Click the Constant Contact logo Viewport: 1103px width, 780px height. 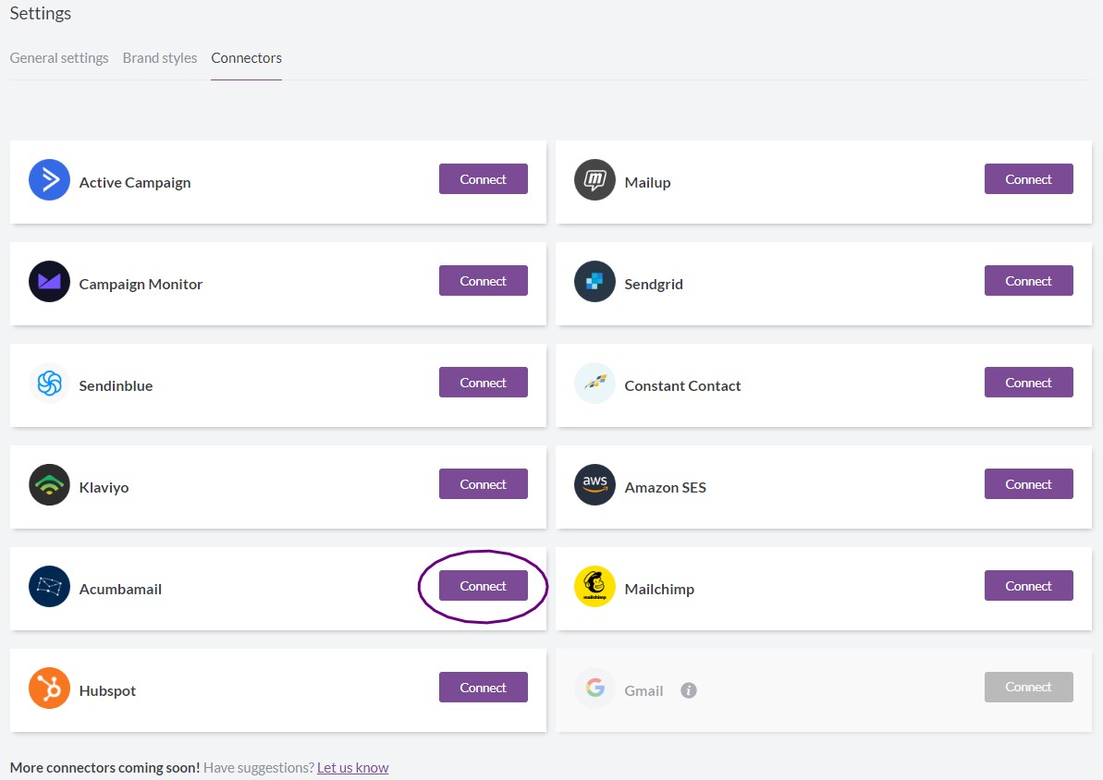594,384
